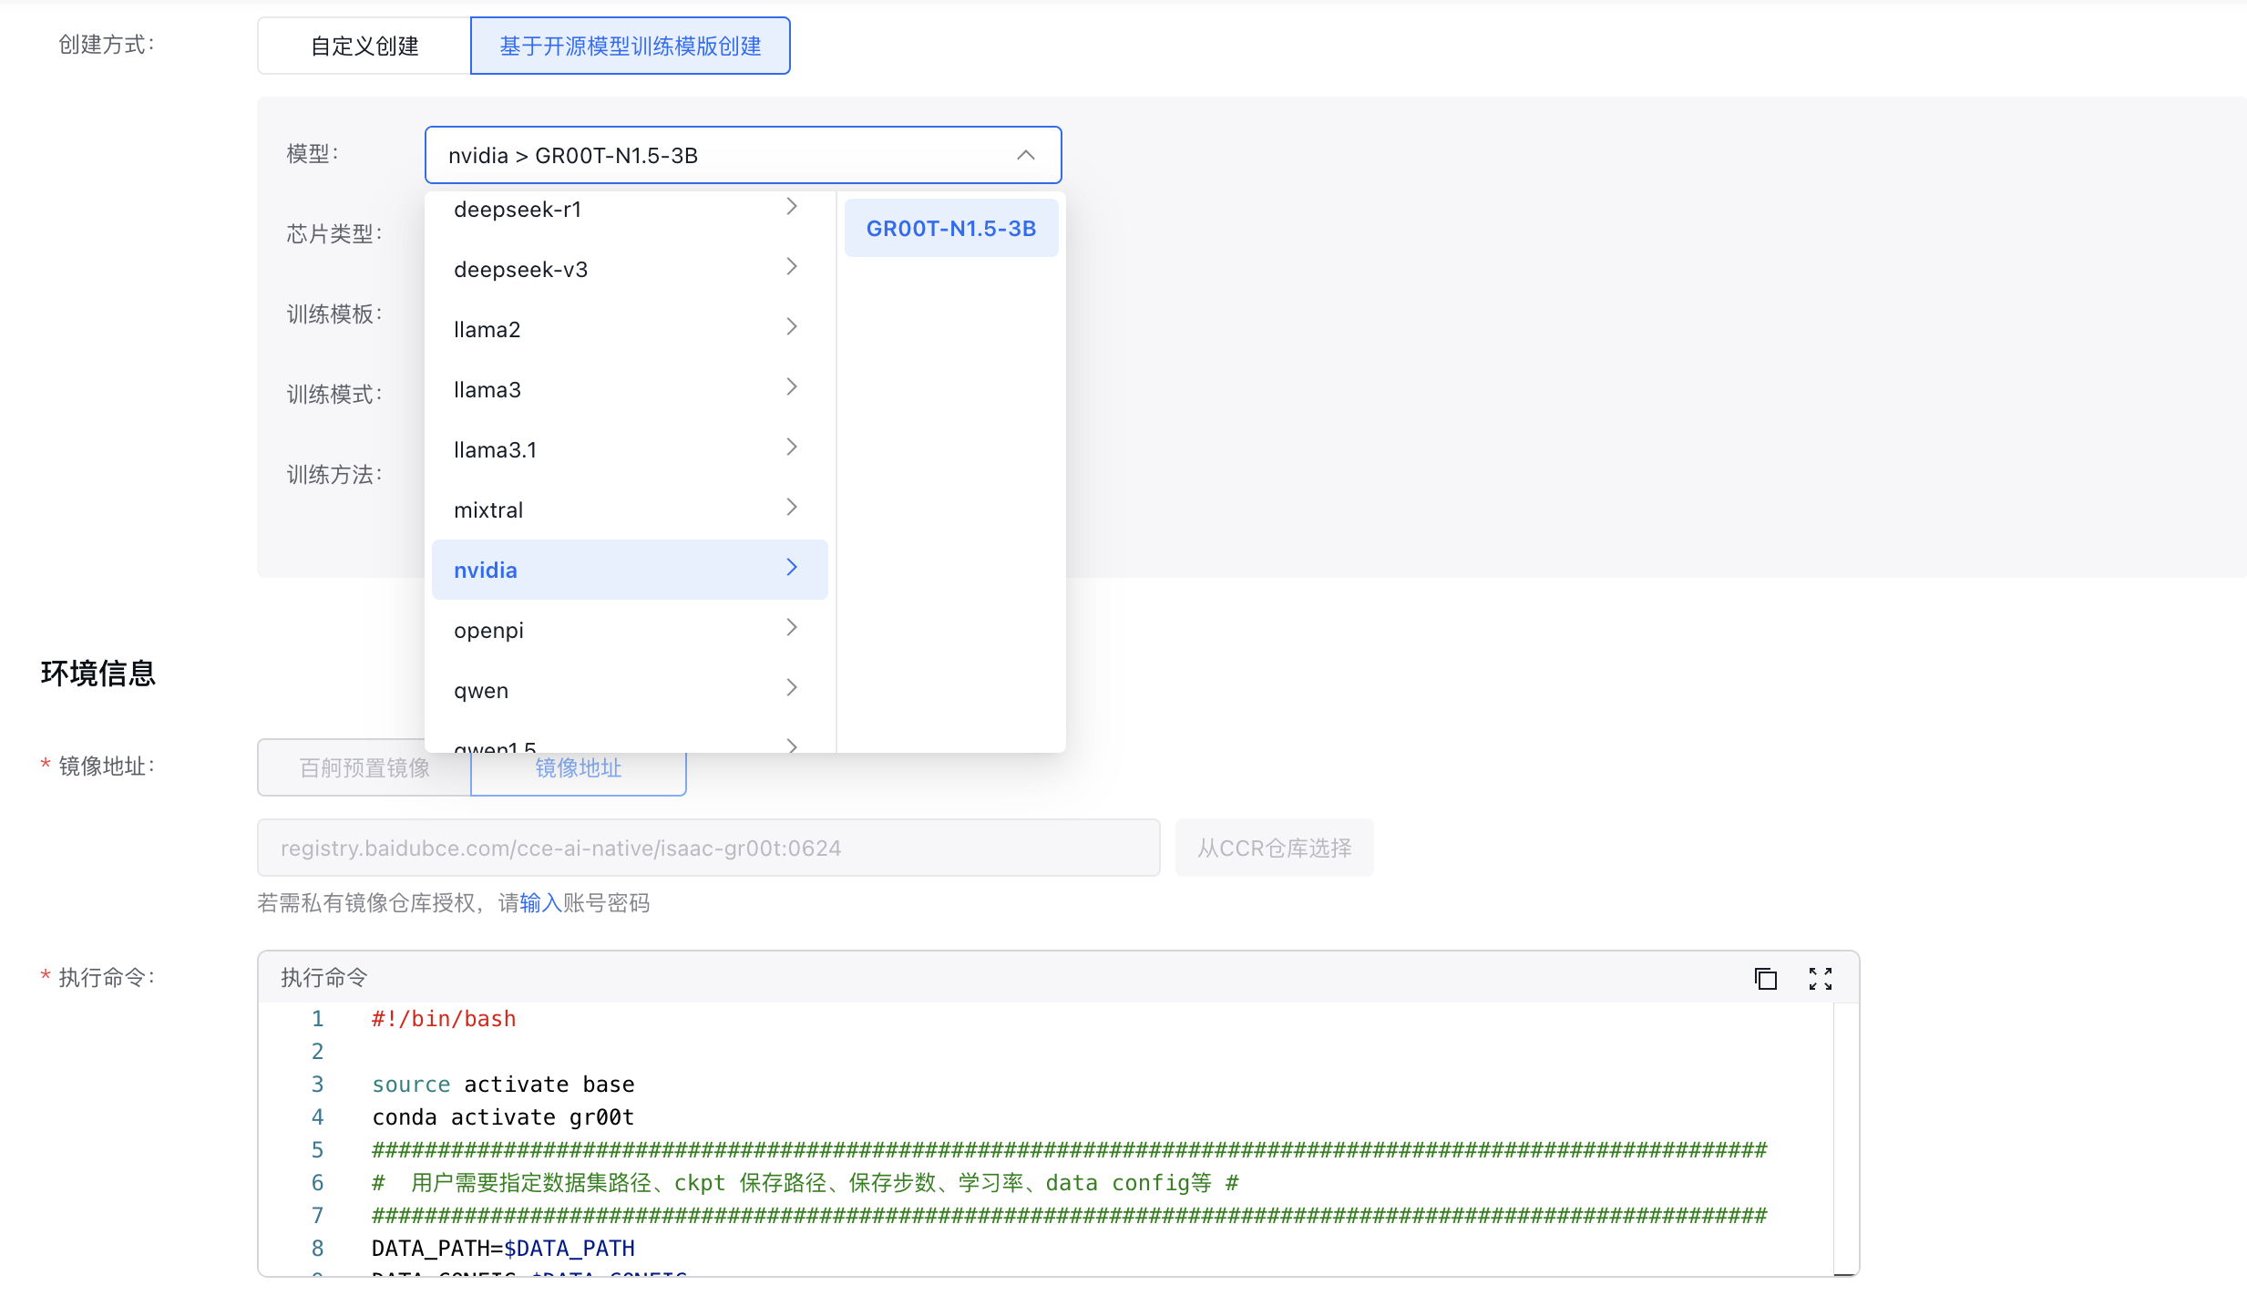Select deepseek-r1 in model list
2247x1296 pixels.
630,209
